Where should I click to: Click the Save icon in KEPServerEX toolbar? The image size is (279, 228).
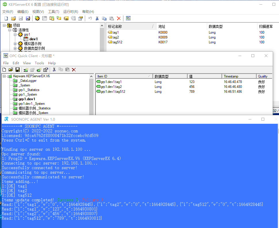click(21, 18)
